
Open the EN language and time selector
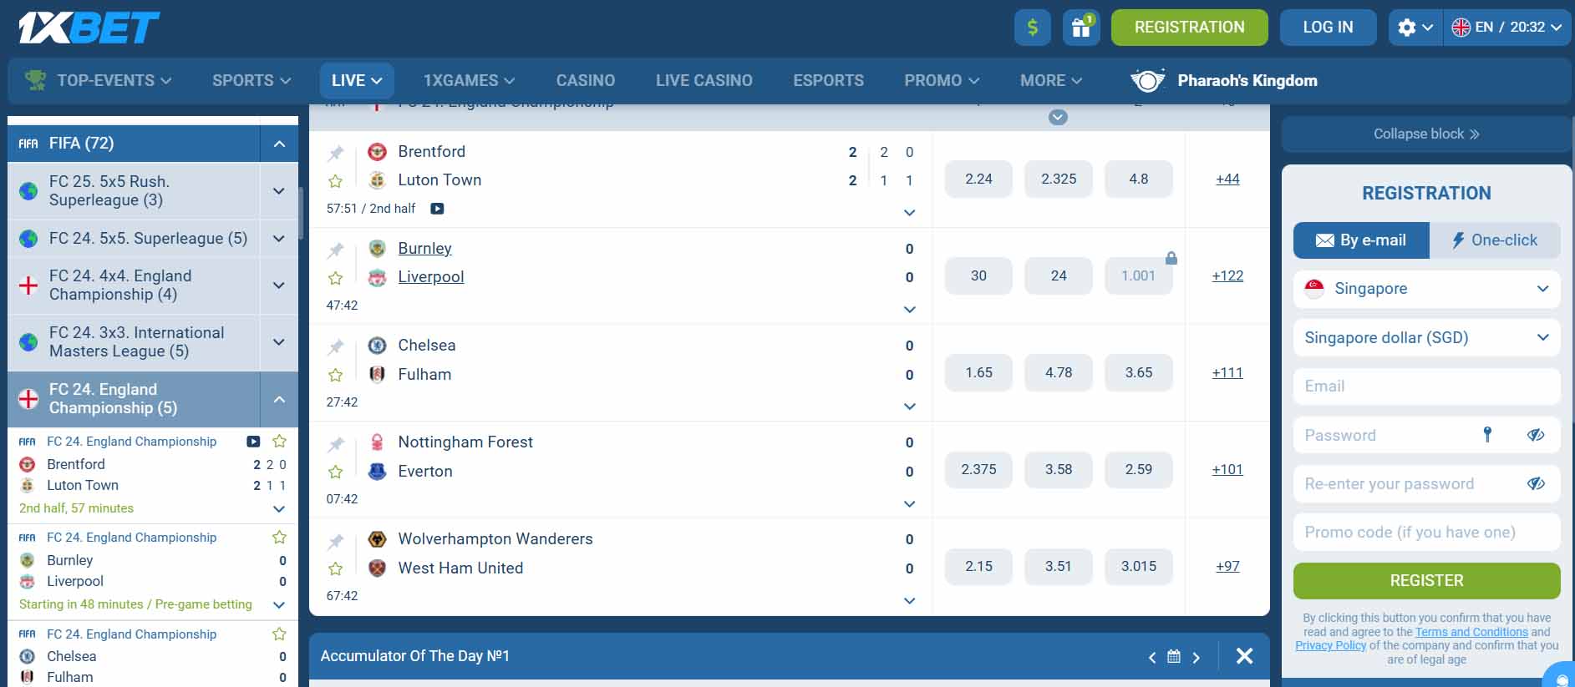pos(1506,28)
